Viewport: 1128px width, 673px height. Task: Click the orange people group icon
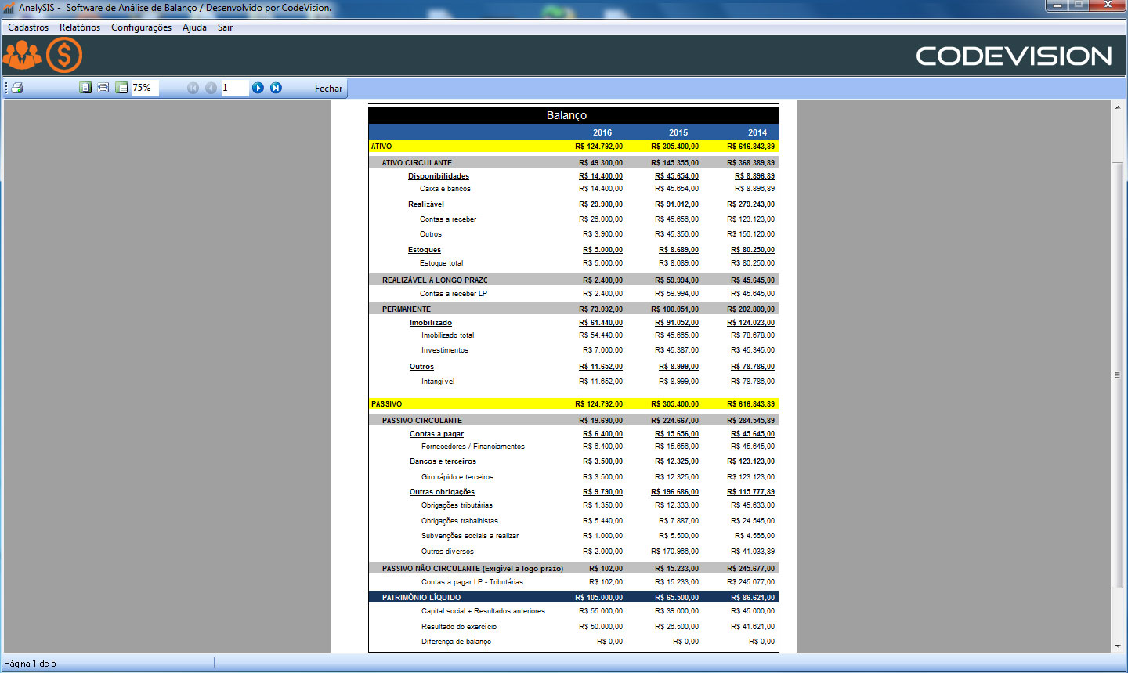pyautogui.click(x=22, y=56)
